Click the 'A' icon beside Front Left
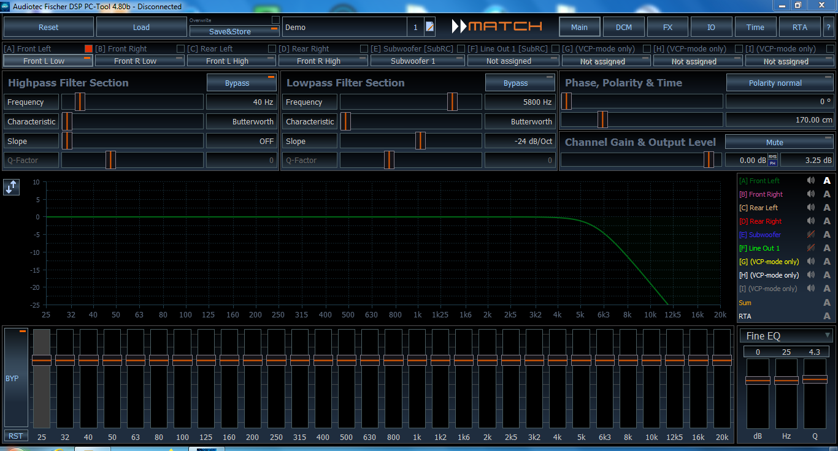 click(827, 181)
